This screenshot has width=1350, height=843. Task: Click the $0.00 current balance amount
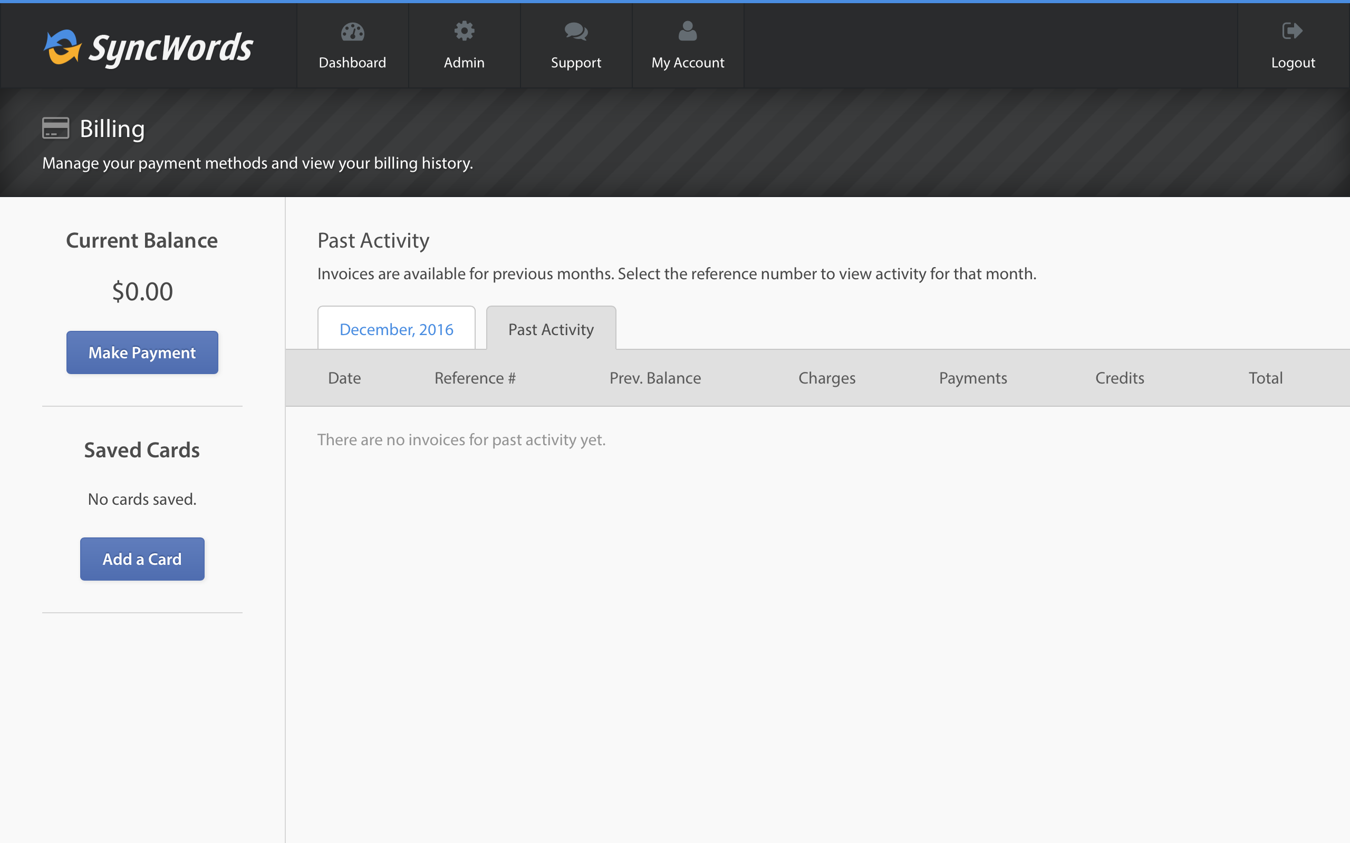coord(142,291)
